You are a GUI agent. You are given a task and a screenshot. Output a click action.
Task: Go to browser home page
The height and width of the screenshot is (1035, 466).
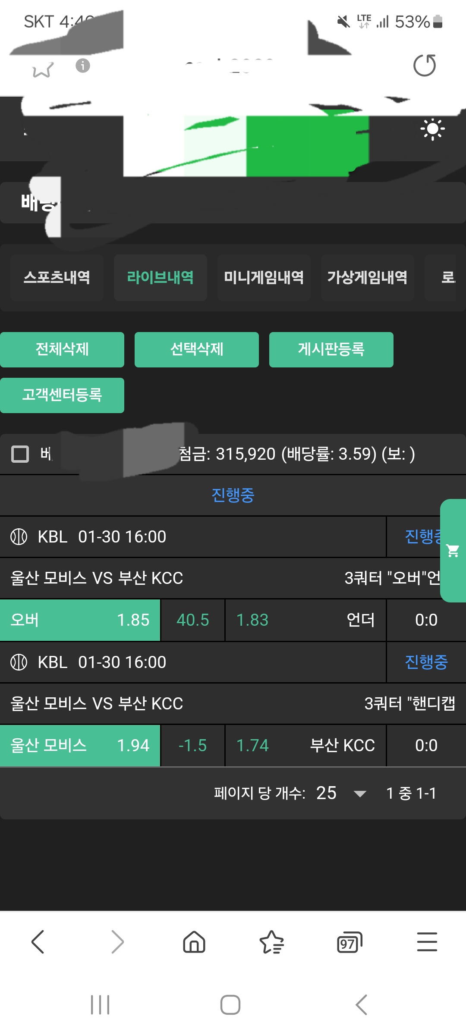click(194, 941)
